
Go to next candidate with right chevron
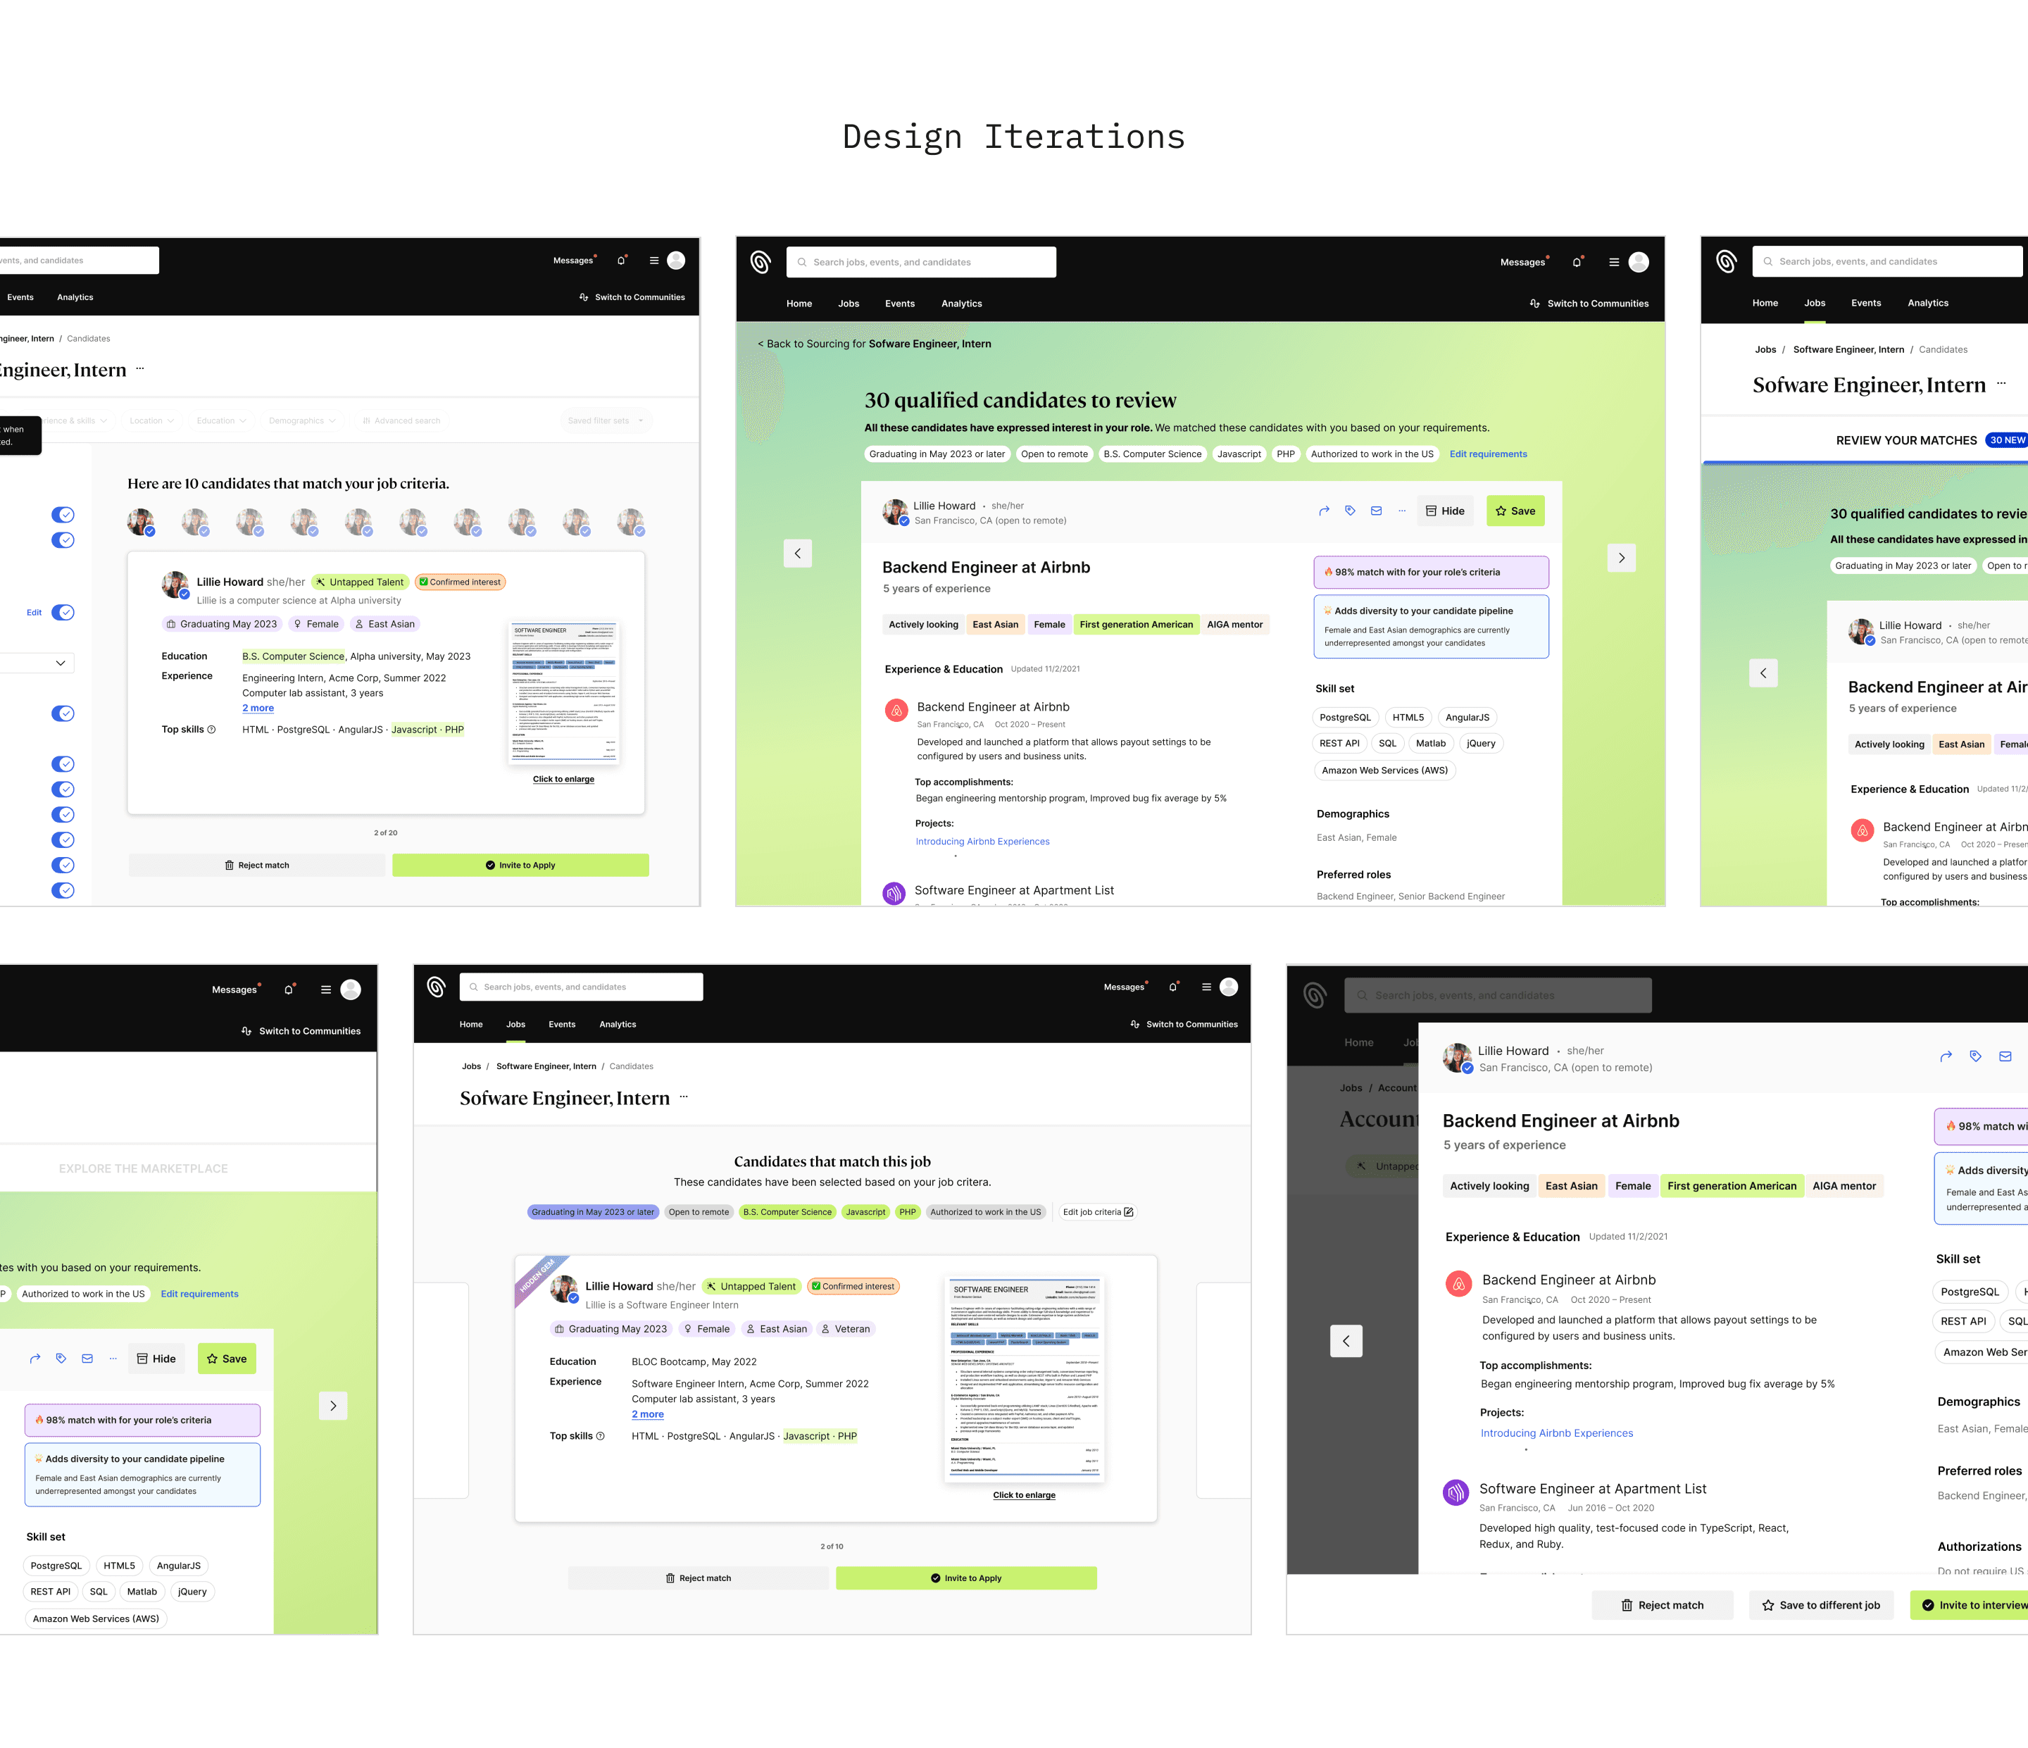tap(1621, 558)
